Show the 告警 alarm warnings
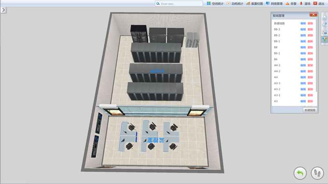Screen dimensions: 328x184 tap(291, 3)
